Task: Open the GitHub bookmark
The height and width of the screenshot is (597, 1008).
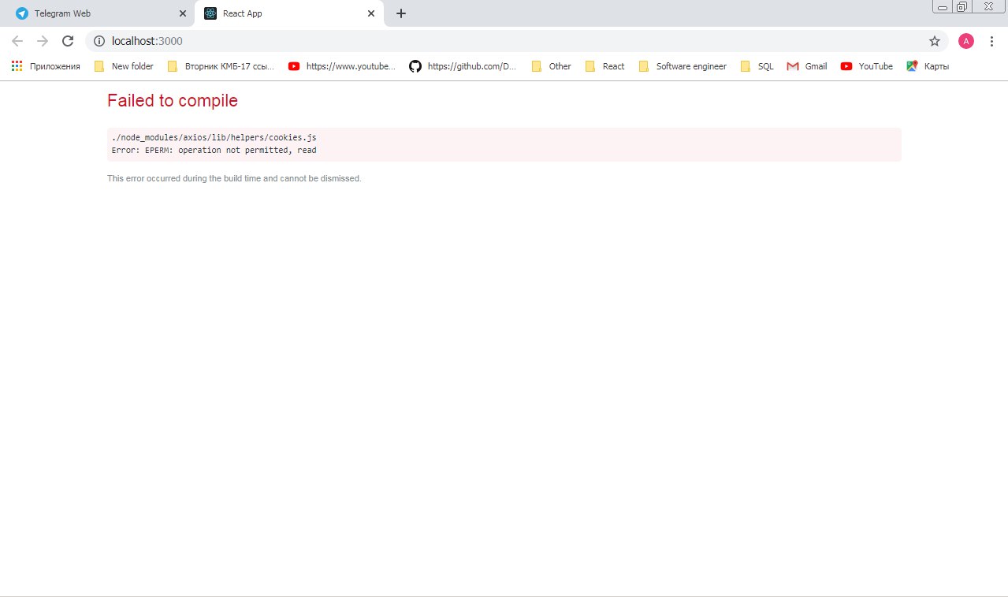Action: click(x=463, y=66)
